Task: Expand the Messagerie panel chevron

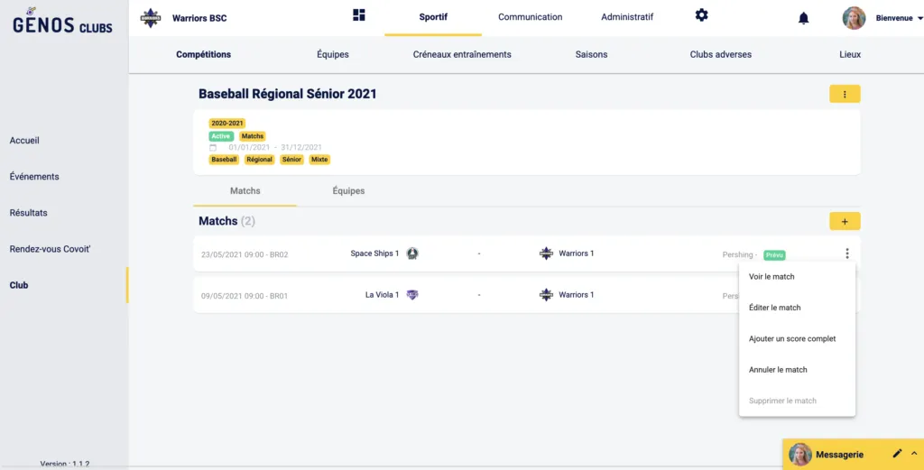Action: (x=914, y=454)
